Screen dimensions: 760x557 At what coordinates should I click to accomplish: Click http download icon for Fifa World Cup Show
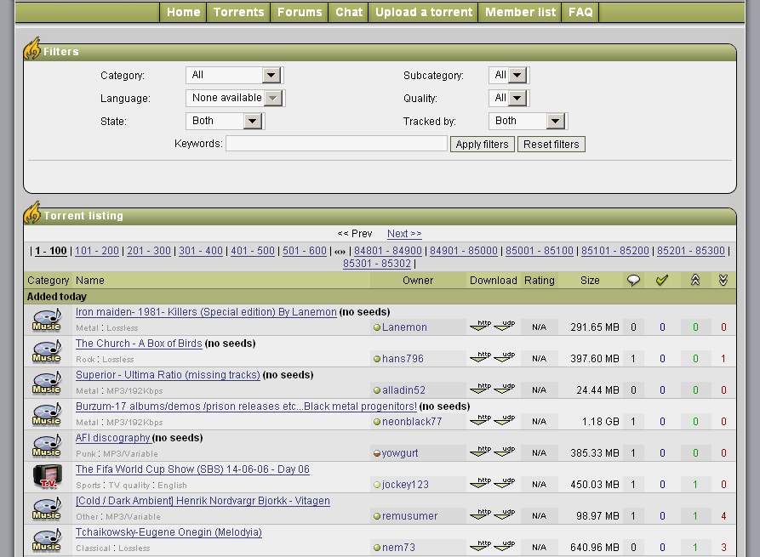480,483
